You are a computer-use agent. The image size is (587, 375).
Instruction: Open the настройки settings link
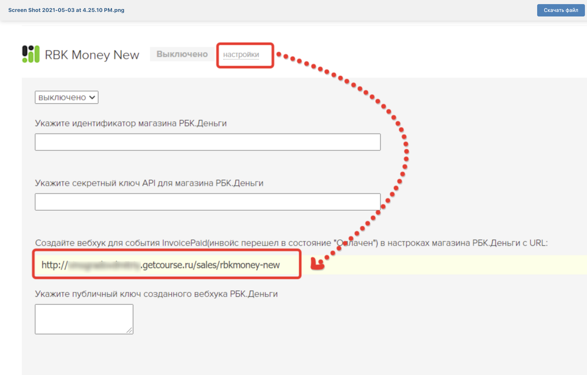pyautogui.click(x=241, y=55)
